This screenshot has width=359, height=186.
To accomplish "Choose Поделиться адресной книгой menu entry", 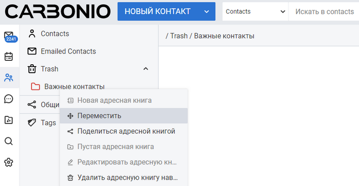I will 124,131.
